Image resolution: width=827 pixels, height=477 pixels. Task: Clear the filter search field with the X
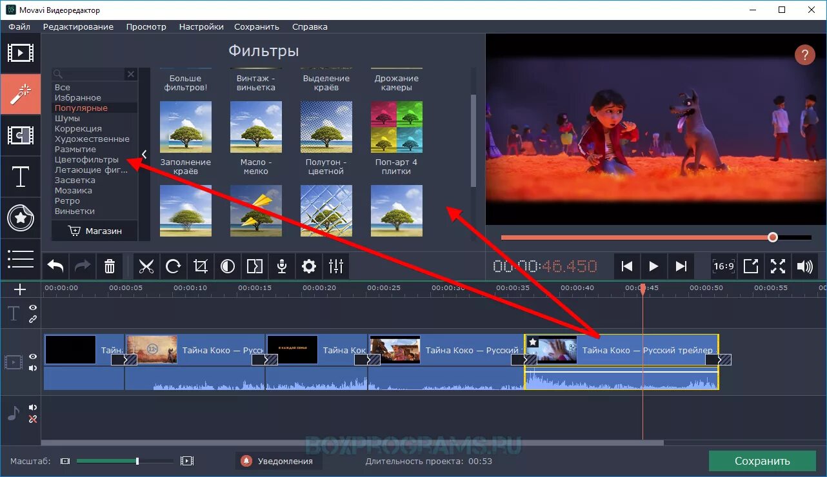tap(131, 74)
